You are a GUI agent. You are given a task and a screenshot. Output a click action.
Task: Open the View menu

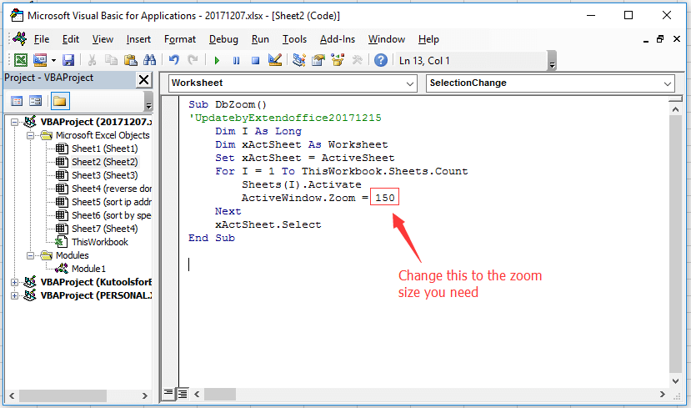pos(103,39)
